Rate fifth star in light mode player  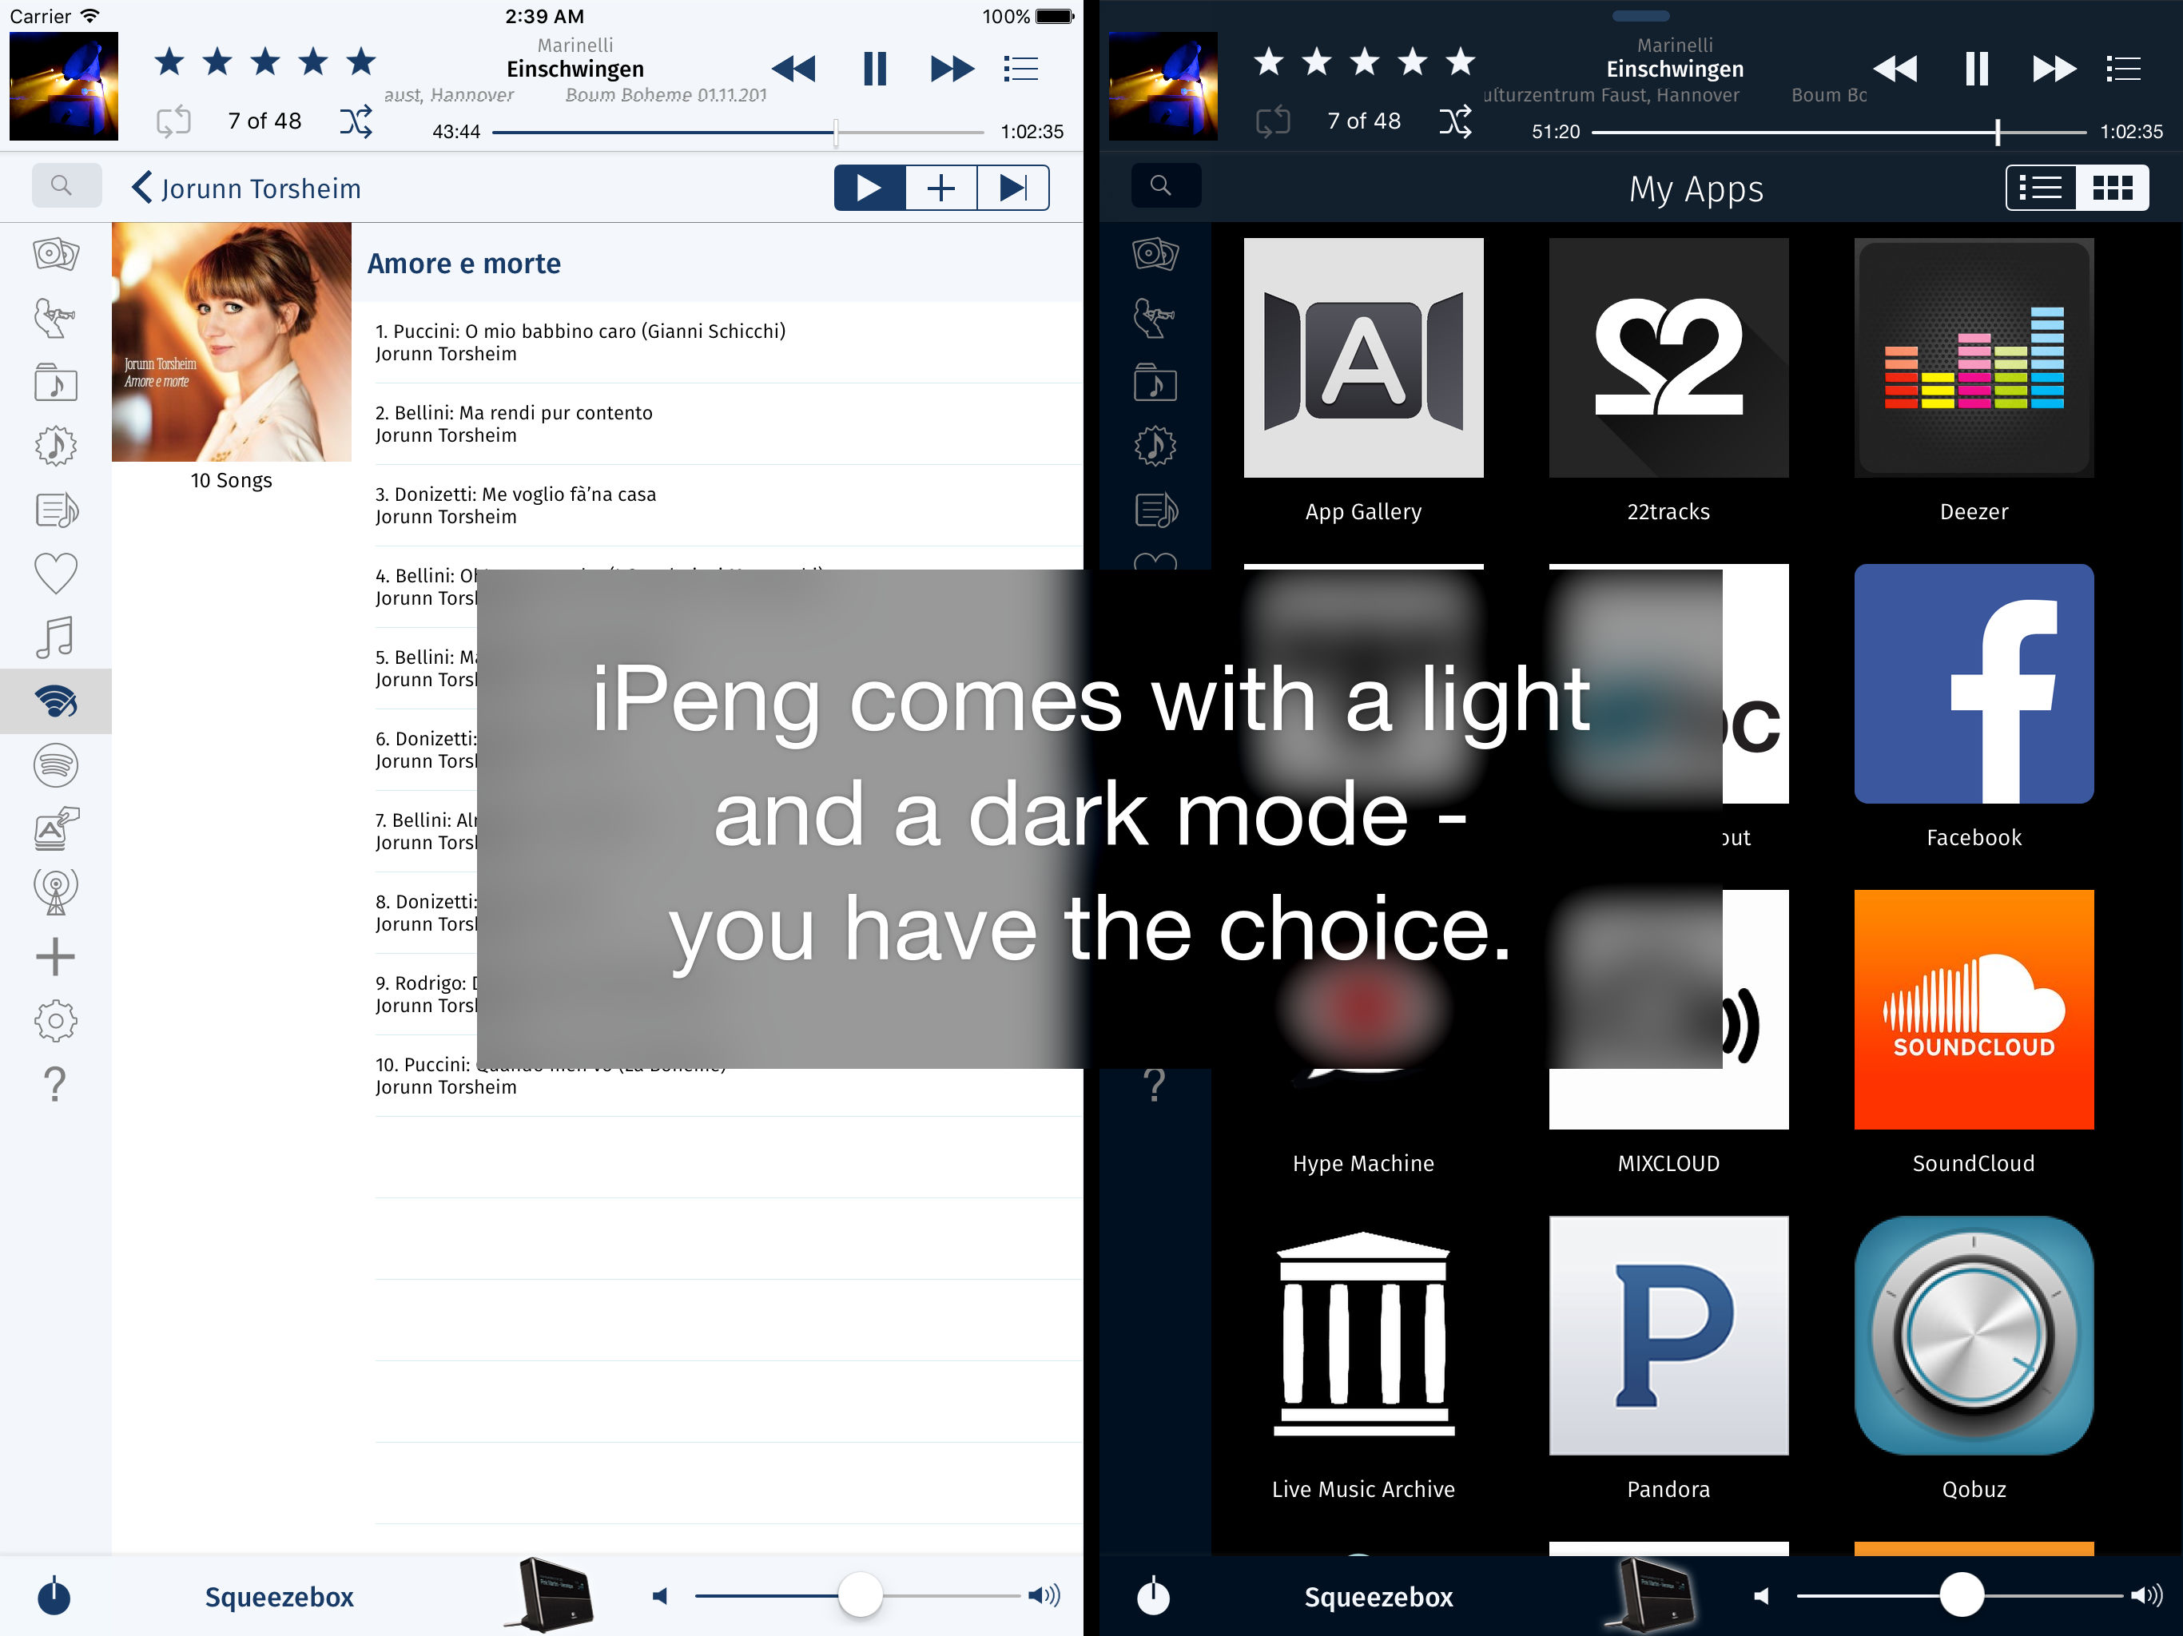[361, 62]
